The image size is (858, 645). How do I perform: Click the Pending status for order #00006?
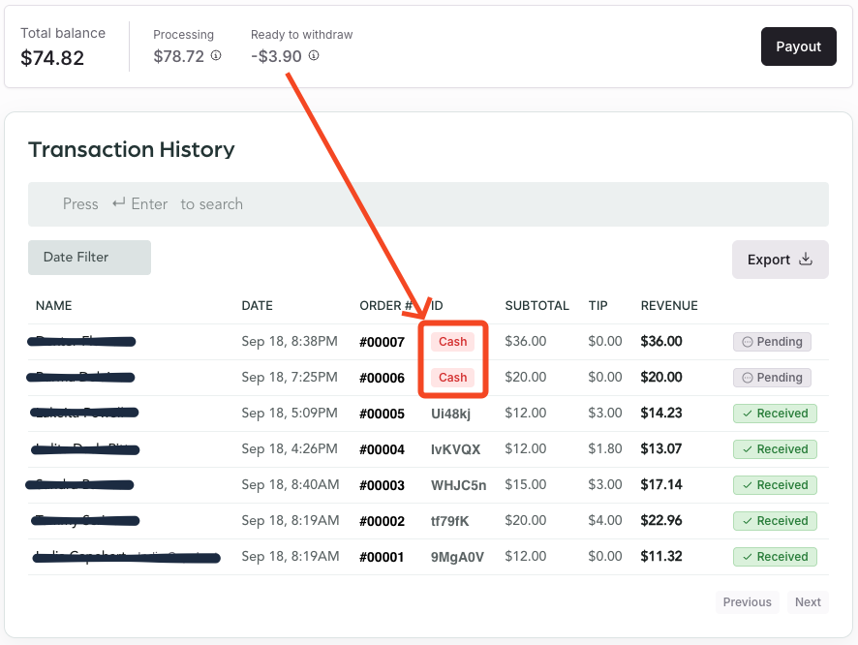772,378
